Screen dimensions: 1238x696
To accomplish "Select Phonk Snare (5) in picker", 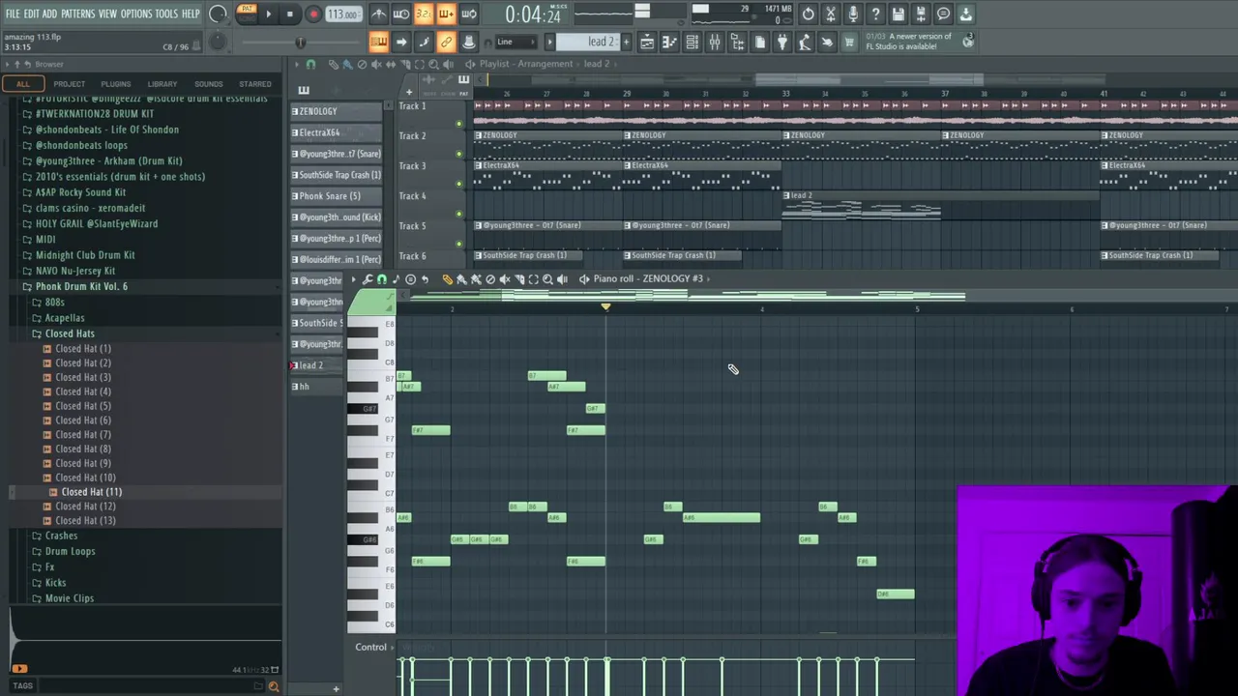I will pyautogui.click(x=337, y=196).
